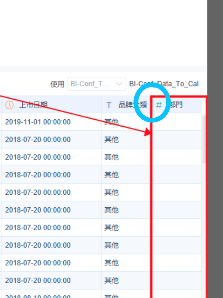Select the 部門 column header
The image size is (223, 298).
pos(177,105)
